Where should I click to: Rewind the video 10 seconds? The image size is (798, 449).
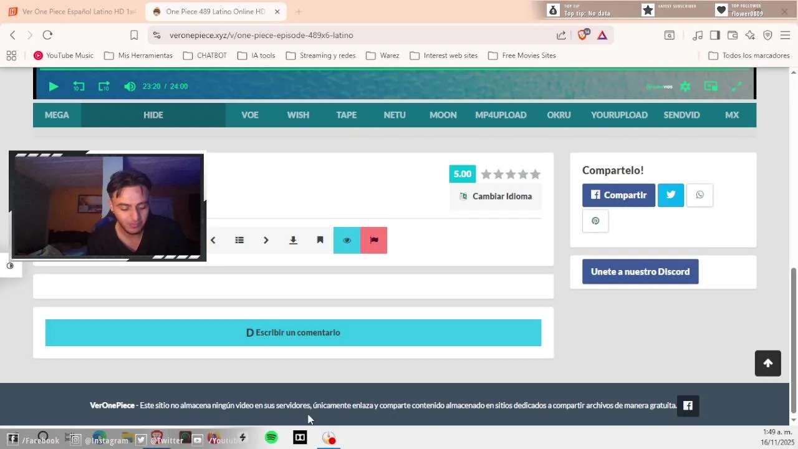click(x=79, y=87)
